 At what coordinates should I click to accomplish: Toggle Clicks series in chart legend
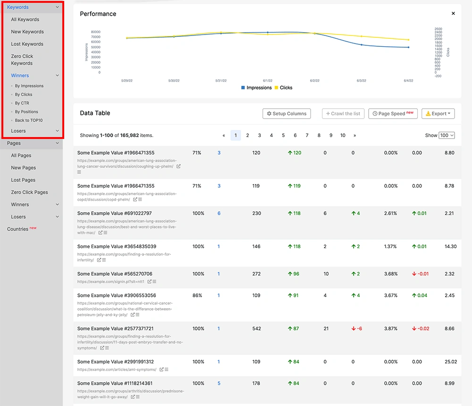[283, 87]
